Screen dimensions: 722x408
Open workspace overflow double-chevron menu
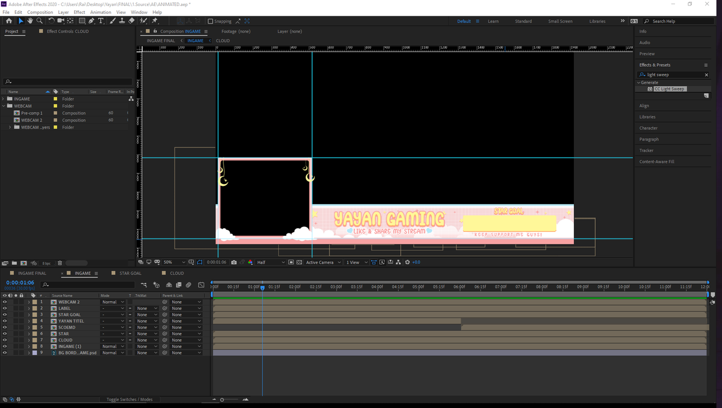623,21
